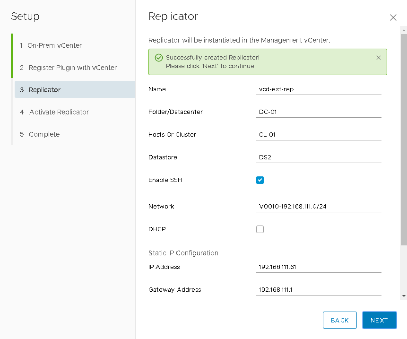Jump to the Complete step
This screenshot has width=407, height=339.
click(44, 134)
